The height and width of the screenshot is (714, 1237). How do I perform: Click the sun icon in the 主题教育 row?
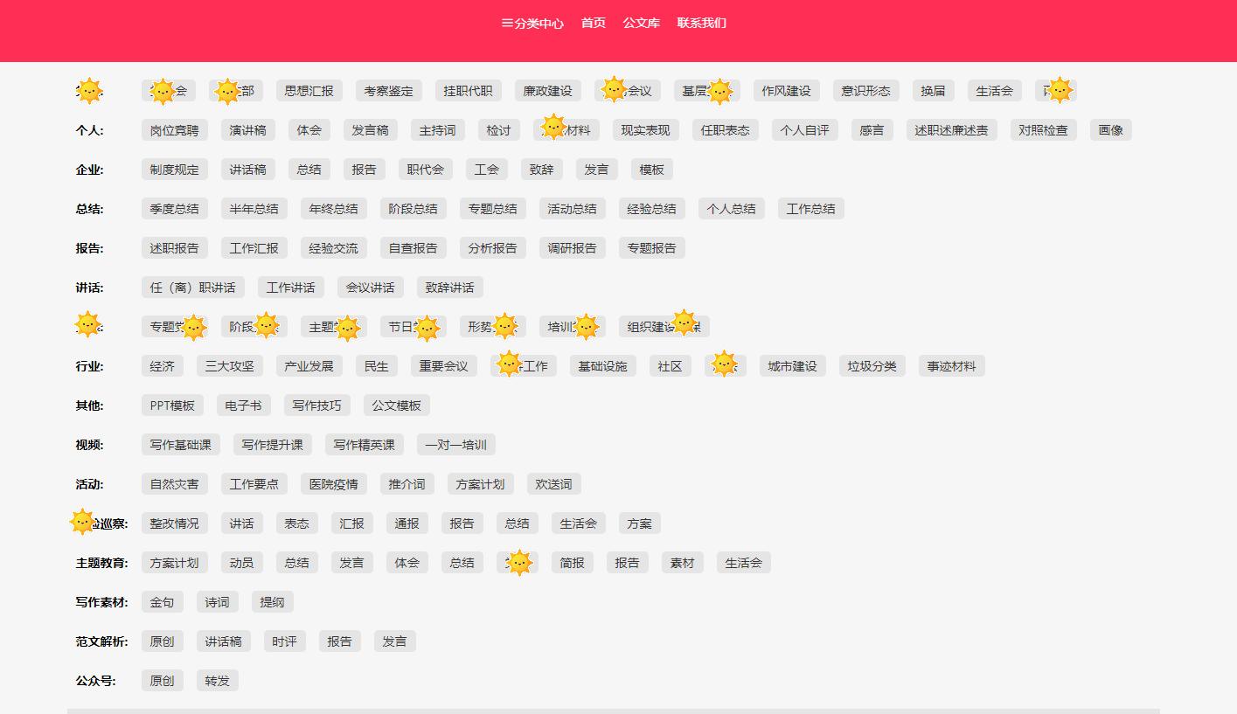518,562
